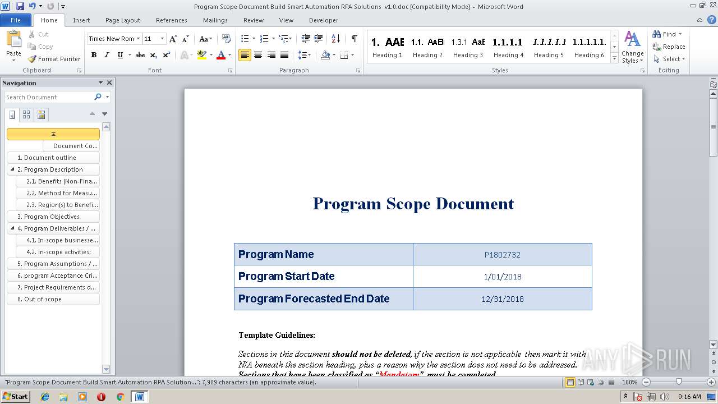Collapse Program Description heading in navigation

click(12, 169)
